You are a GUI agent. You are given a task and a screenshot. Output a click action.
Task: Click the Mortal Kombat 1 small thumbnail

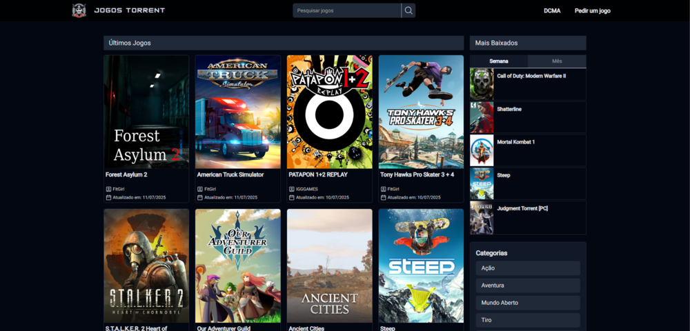[482, 150]
